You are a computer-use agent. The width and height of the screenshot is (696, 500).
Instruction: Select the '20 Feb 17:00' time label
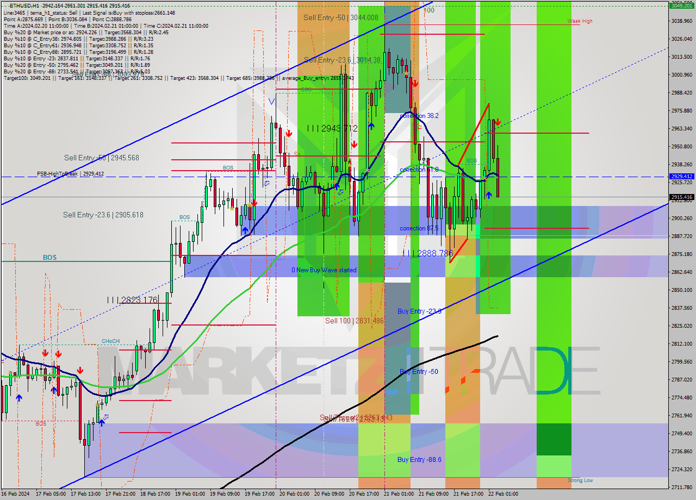pyautogui.click(x=364, y=494)
